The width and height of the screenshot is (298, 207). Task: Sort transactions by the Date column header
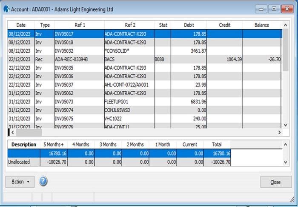(x=21, y=25)
